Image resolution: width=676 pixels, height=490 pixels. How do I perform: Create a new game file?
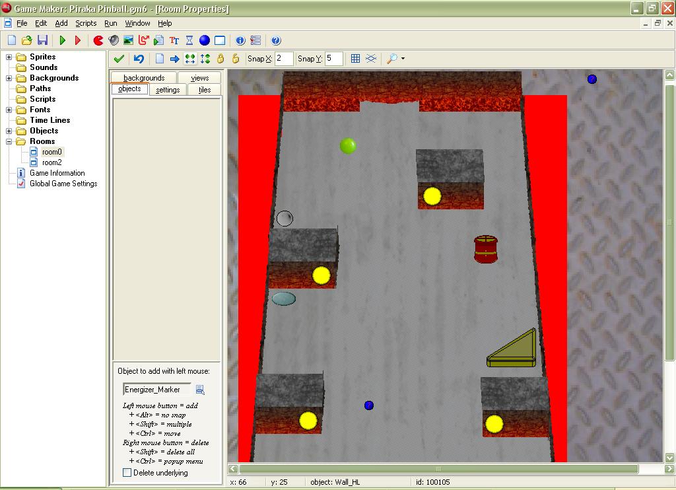pyautogui.click(x=12, y=40)
